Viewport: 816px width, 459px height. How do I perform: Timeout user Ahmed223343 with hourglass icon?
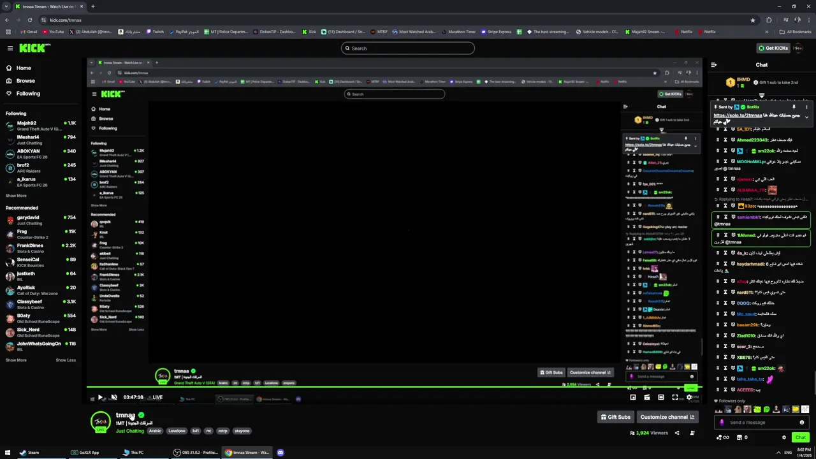point(725,140)
